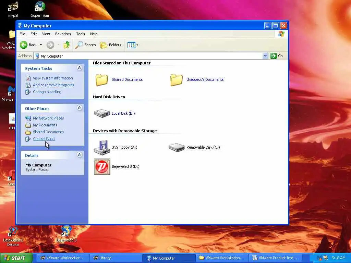The width and height of the screenshot is (351, 263).
Task: Open My Network Places link
Action: tap(48, 118)
